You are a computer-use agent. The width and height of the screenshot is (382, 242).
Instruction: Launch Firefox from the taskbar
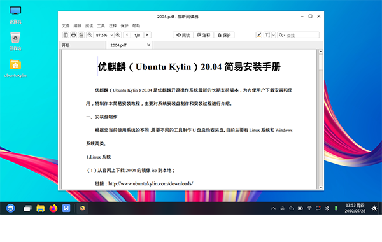click(x=53, y=208)
